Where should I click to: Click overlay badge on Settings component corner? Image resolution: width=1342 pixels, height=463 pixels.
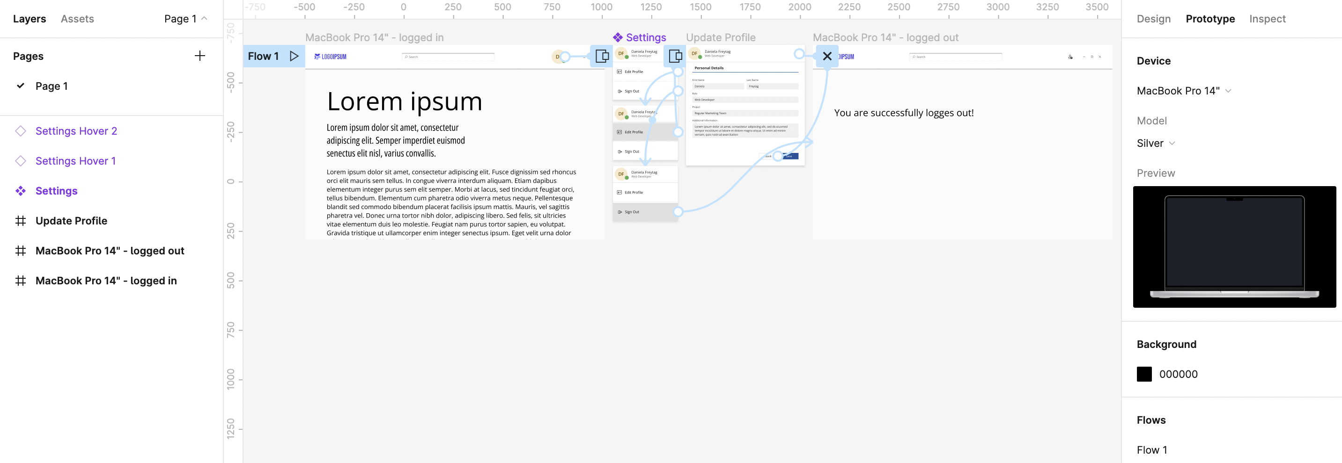click(675, 56)
